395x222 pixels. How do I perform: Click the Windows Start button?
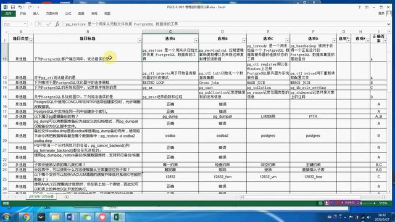pyautogui.click(x=6, y=216)
